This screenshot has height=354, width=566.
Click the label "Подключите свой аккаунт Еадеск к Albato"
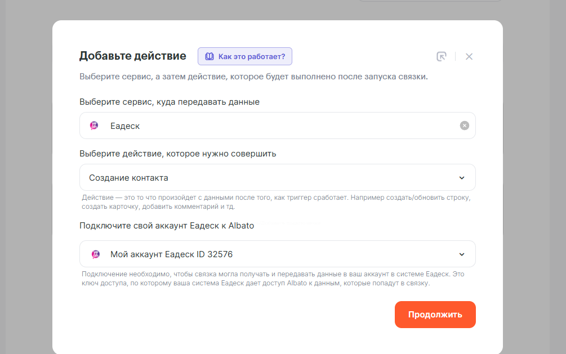click(x=167, y=226)
